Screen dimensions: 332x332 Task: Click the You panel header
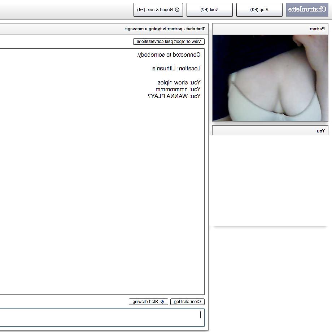tap(270, 130)
